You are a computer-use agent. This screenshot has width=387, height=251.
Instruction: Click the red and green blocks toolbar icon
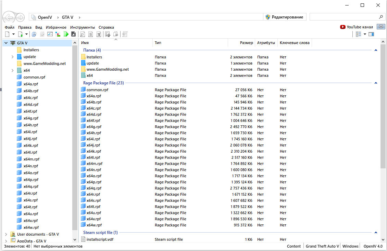[x=58, y=34]
